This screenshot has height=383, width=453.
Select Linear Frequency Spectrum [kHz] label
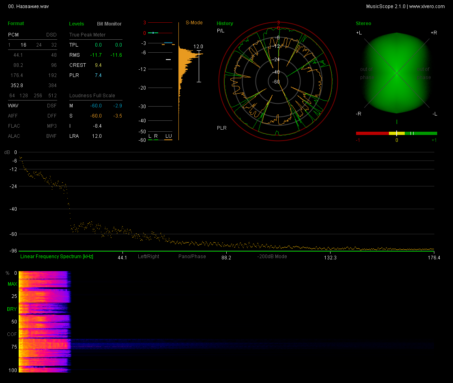tap(57, 257)
